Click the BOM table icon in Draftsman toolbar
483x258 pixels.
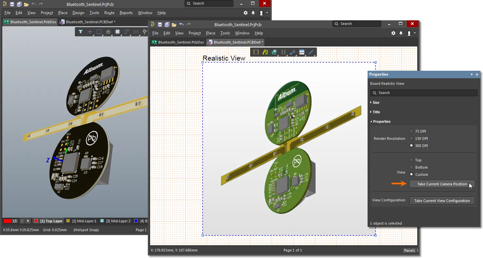point(302,52)
